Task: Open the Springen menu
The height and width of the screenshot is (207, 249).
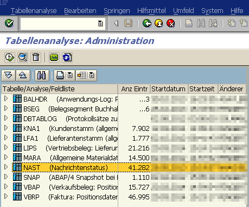Action: (117, 11)
